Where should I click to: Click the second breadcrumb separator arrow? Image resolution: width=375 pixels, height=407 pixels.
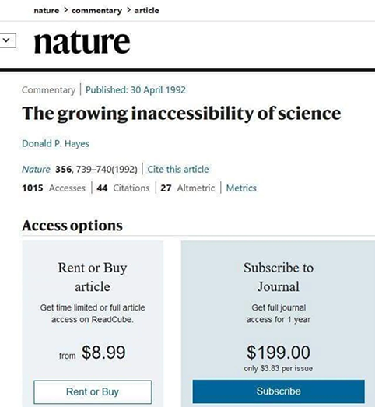click(x=128, y=10)
